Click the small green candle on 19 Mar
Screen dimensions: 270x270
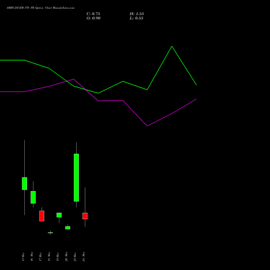(59, 215)
